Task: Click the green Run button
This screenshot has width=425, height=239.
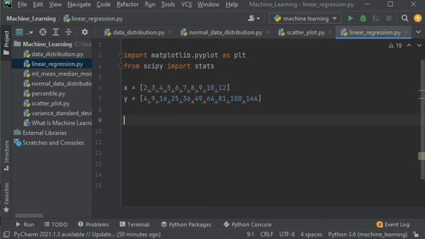Action: pyautogui.click(x=350, y=19)
